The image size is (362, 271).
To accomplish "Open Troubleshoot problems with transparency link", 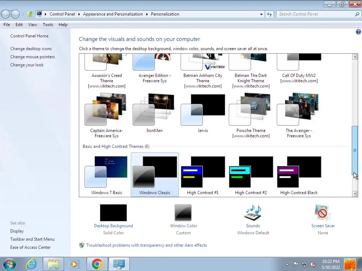I will [x=146, y=245].
